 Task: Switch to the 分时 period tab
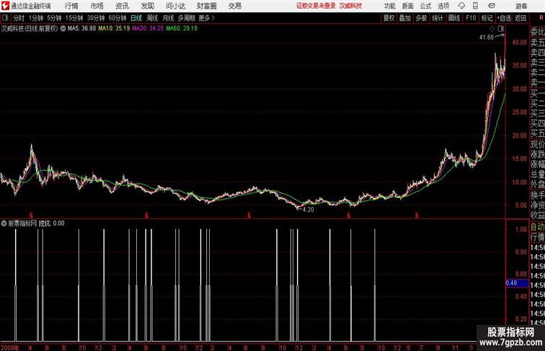[19, 18]
